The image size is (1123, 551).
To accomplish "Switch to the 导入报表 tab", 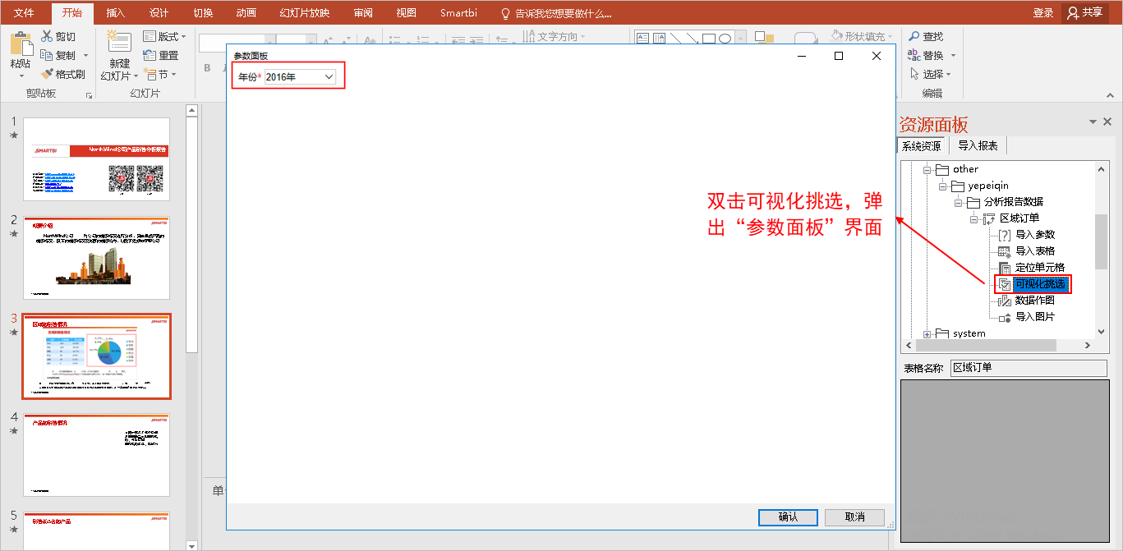I will [978, 146].
